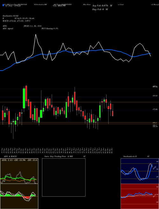Click the '(MGR) 1.1, 16, 15.6' ADX values
This screenshot has width=159, height=209.
pyautogui.click(x=32, y=26)
